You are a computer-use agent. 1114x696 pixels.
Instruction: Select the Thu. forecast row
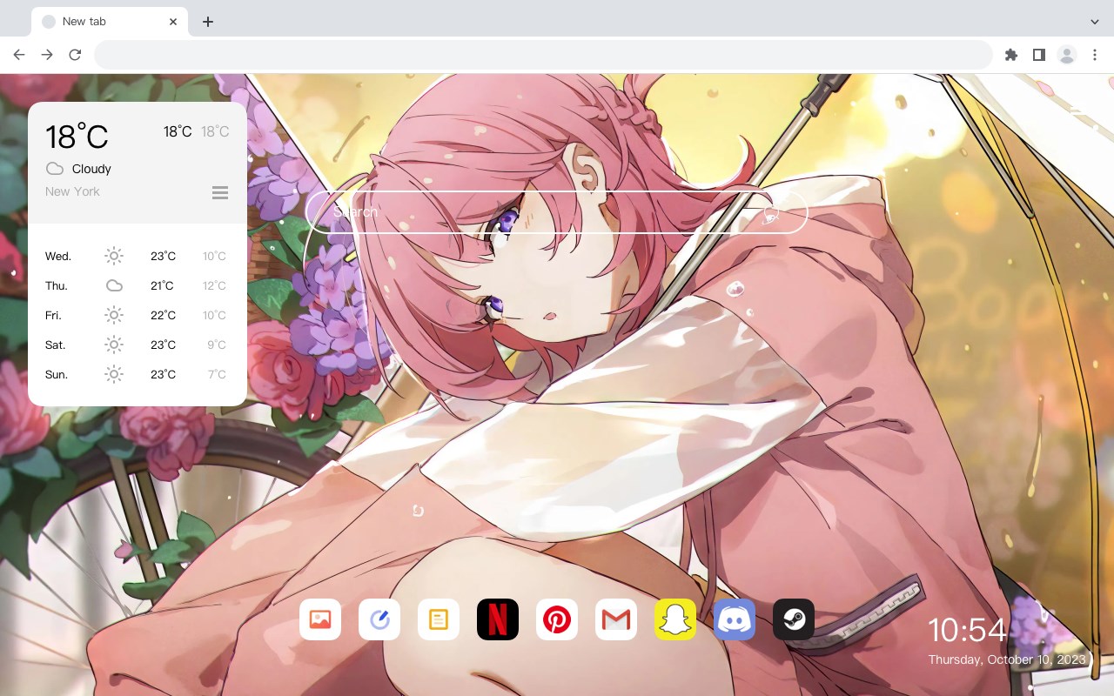coord(137,285)
